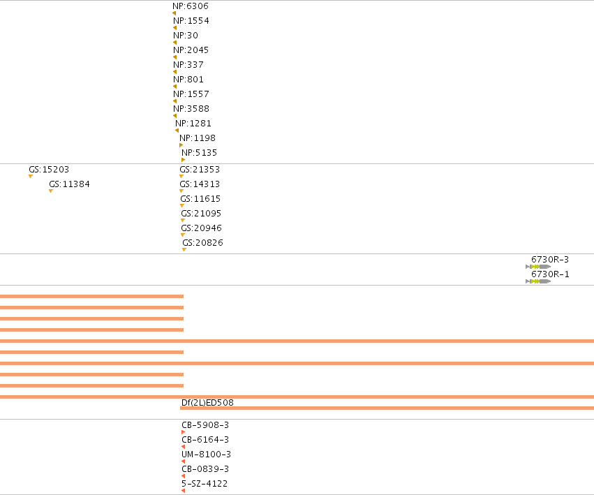594x495 pixels.
Task: Click the triangle marker below NP:30
Action: click(x=175, y=43)
